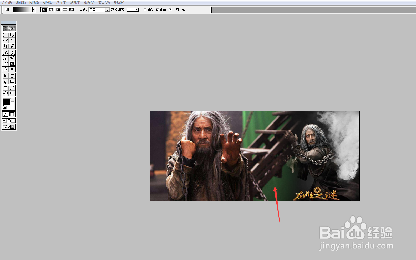Open the 滤镜(T) menu
Screen dimensions: 416x260
coord(75,3)
